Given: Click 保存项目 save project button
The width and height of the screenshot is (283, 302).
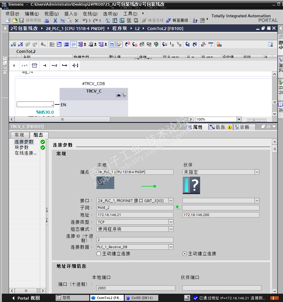Looking at the screenshot, I should tap(30, 21).
